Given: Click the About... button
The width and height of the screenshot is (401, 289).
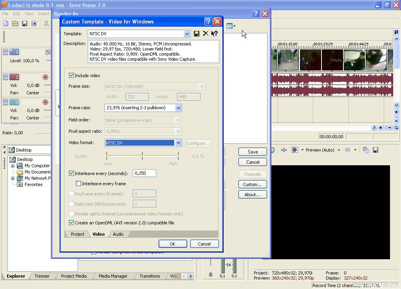Looking at the screenshot, I should click(x=252, y=195).
